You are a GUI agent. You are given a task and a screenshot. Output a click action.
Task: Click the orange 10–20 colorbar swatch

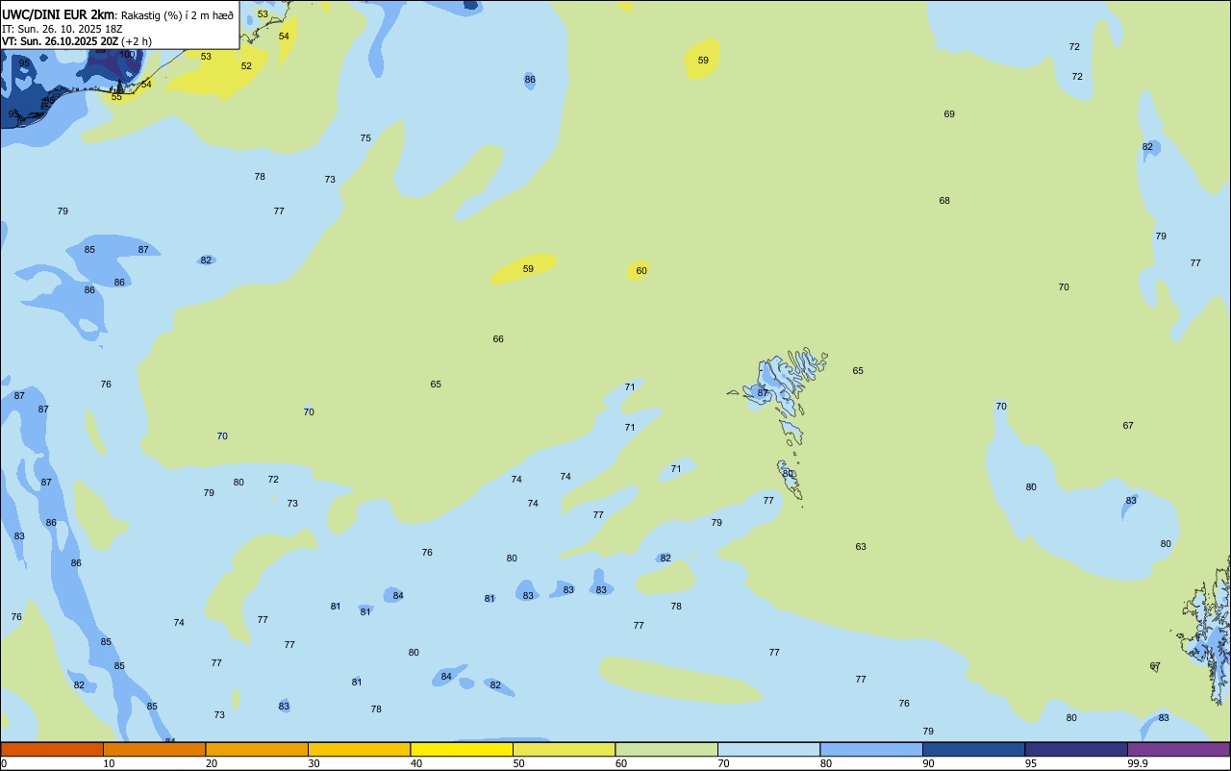click(154, 749)
